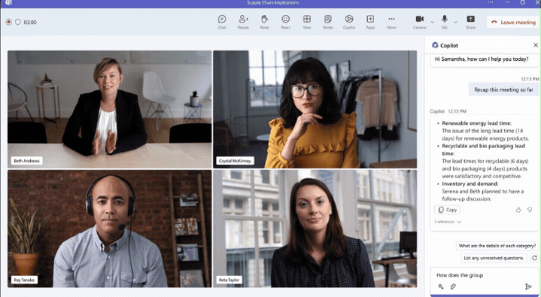Open the Chat panel
The width and height of the screenshot is (541, 297).
(x=222, y=22)
